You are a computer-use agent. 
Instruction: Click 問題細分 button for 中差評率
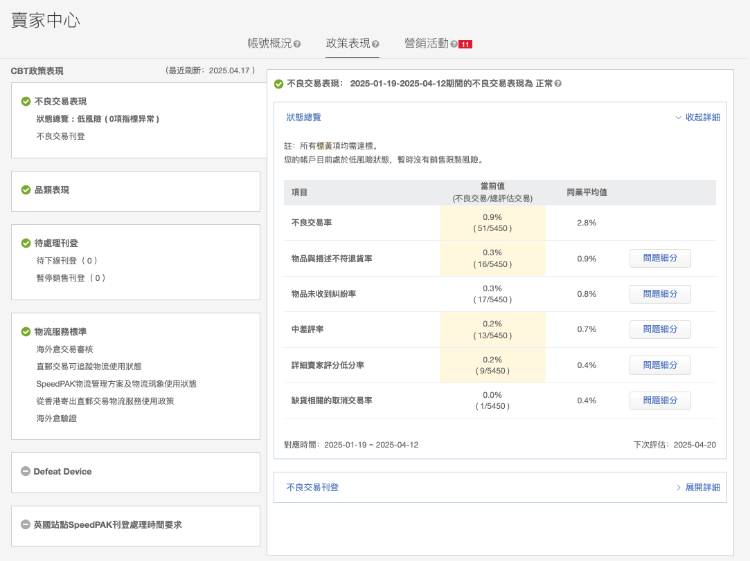tap(660, 329)
